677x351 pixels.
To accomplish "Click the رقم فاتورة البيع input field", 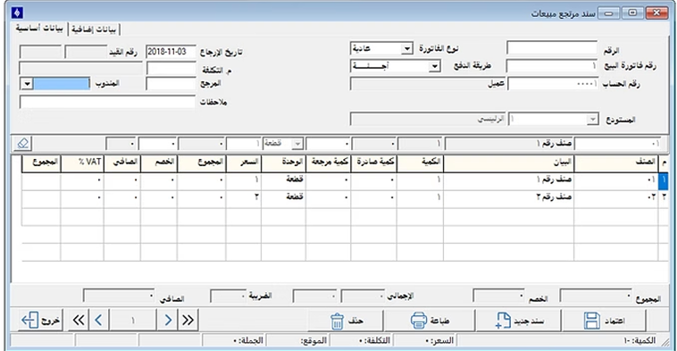I will (x=552, y=66).
